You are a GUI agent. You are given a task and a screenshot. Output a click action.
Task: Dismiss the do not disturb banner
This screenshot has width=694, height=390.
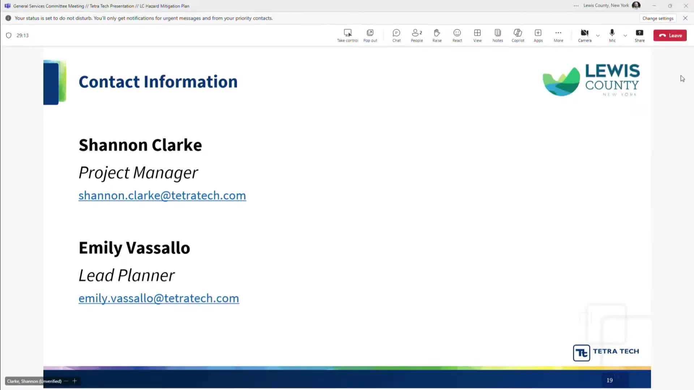[x=685, y=18]
